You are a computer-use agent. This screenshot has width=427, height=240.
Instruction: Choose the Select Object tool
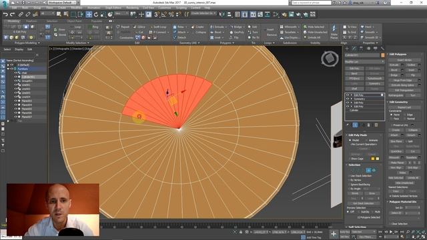(x=59, y=14)
